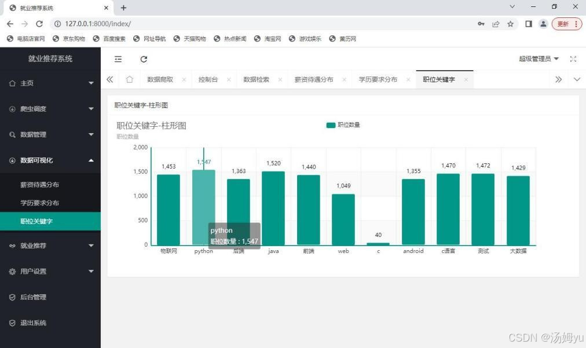This screenshot has height=348, width=586.
Task: Expand the 用户设置 sidebar menu
Action: coord(50,272)
